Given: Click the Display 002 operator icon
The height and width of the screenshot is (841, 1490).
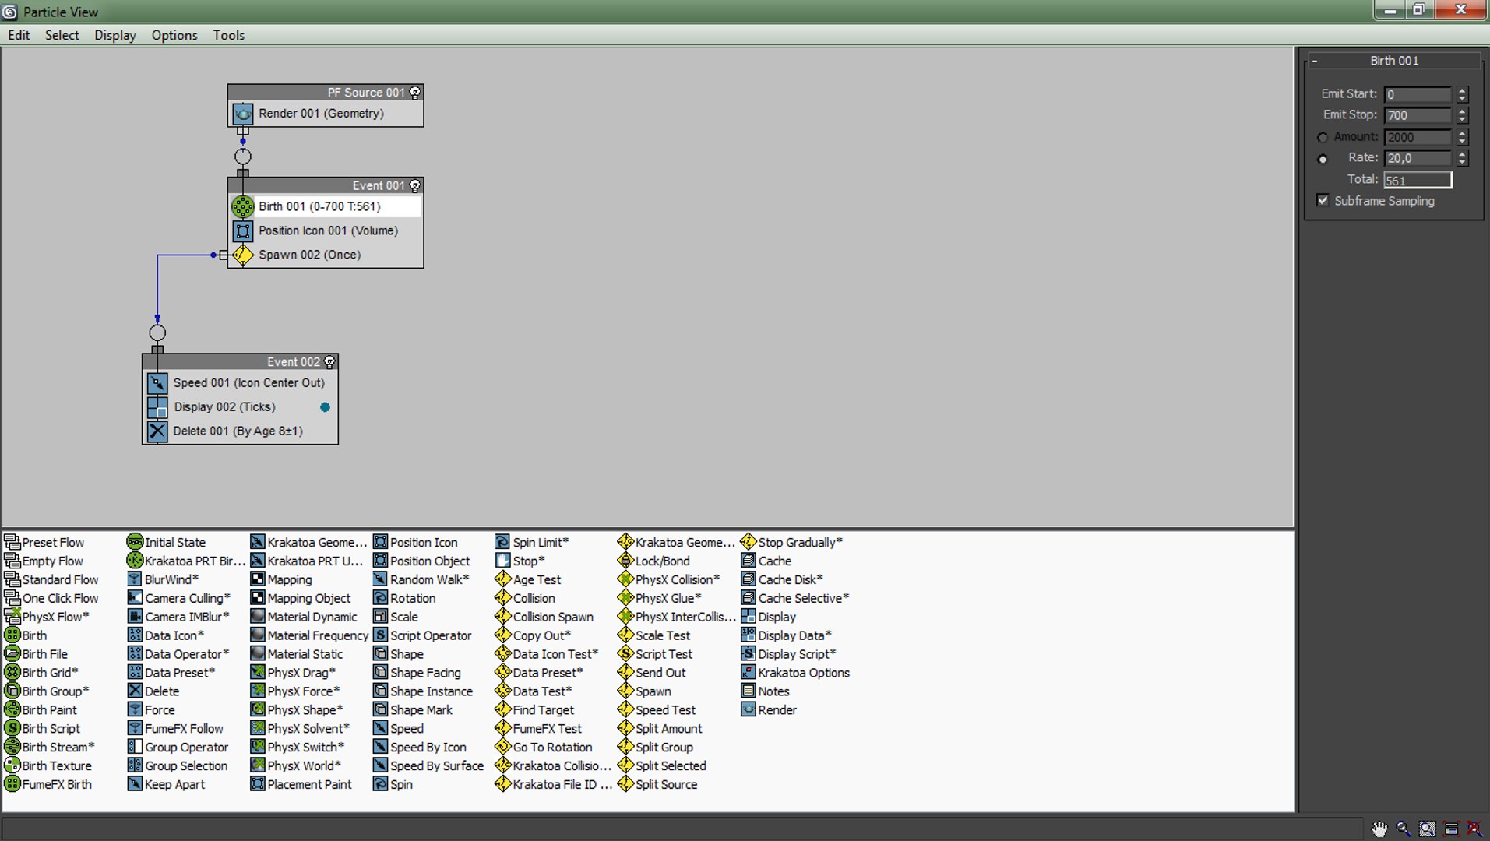Looking at the screenshot, I should (157, 407).
